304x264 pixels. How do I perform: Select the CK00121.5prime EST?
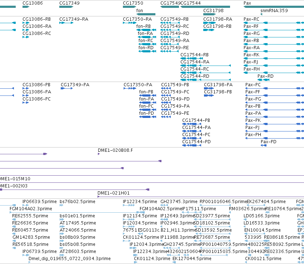pyautogui.click(x=263, y=259)
